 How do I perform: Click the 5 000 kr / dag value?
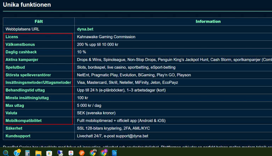pos(89,105)
